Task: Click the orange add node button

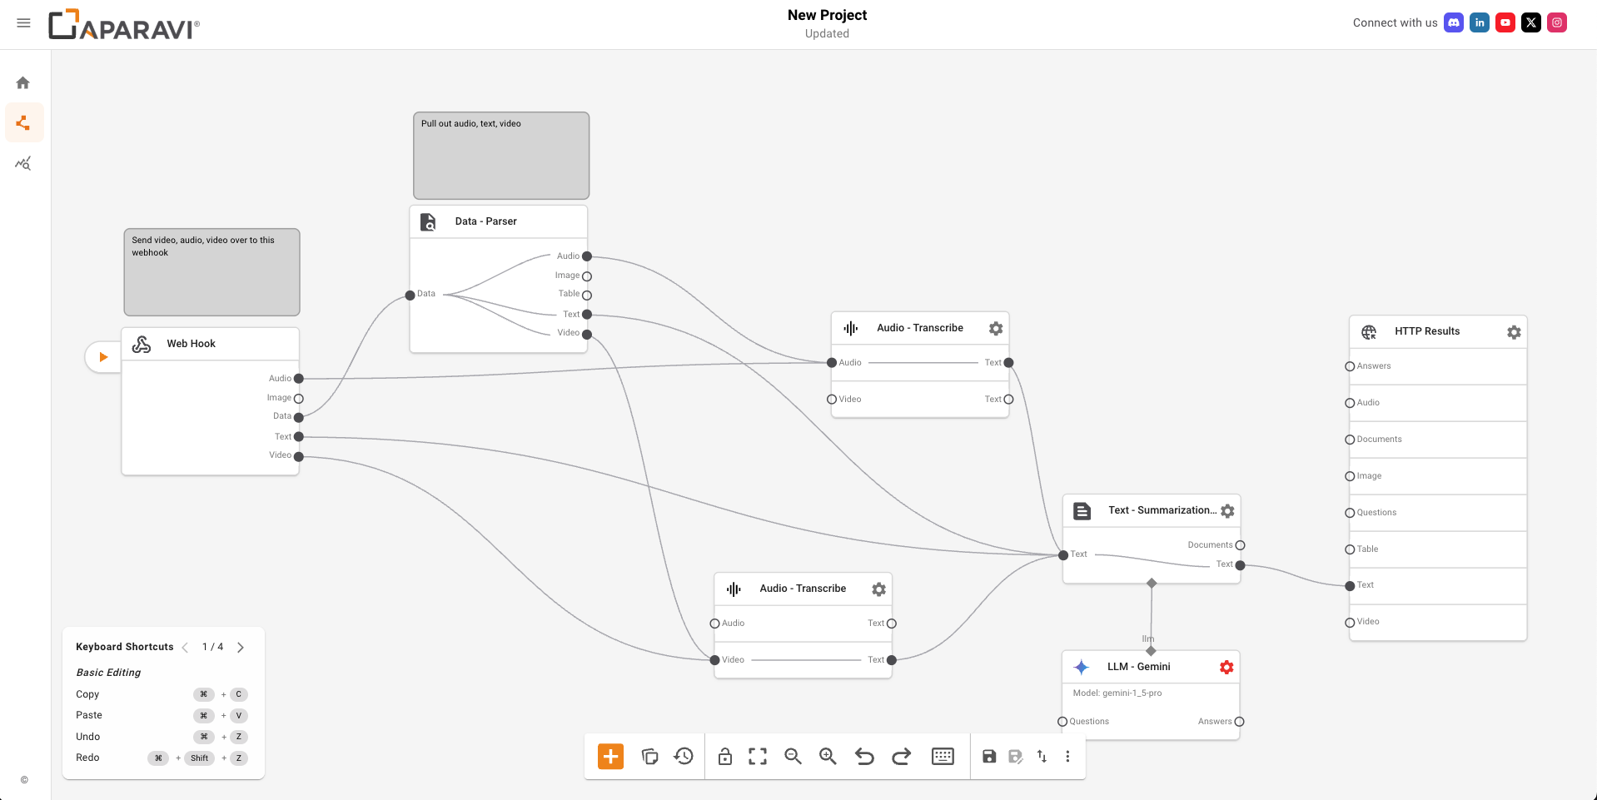Action: [610, 756]
